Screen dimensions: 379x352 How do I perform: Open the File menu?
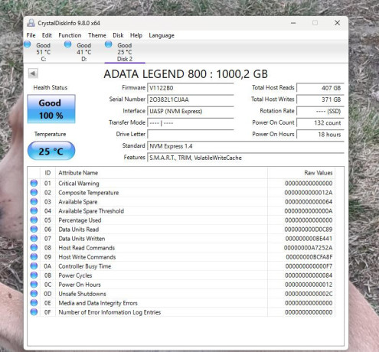coord(31,35)
